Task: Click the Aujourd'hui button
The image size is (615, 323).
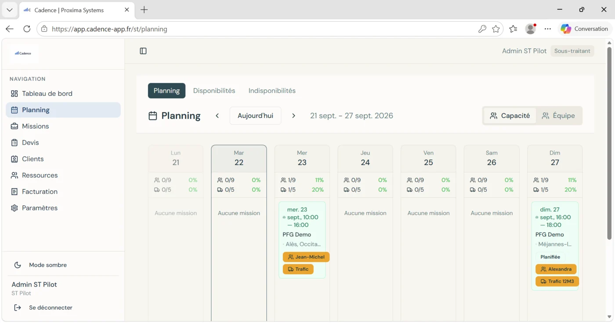Action: coord(255,116)
